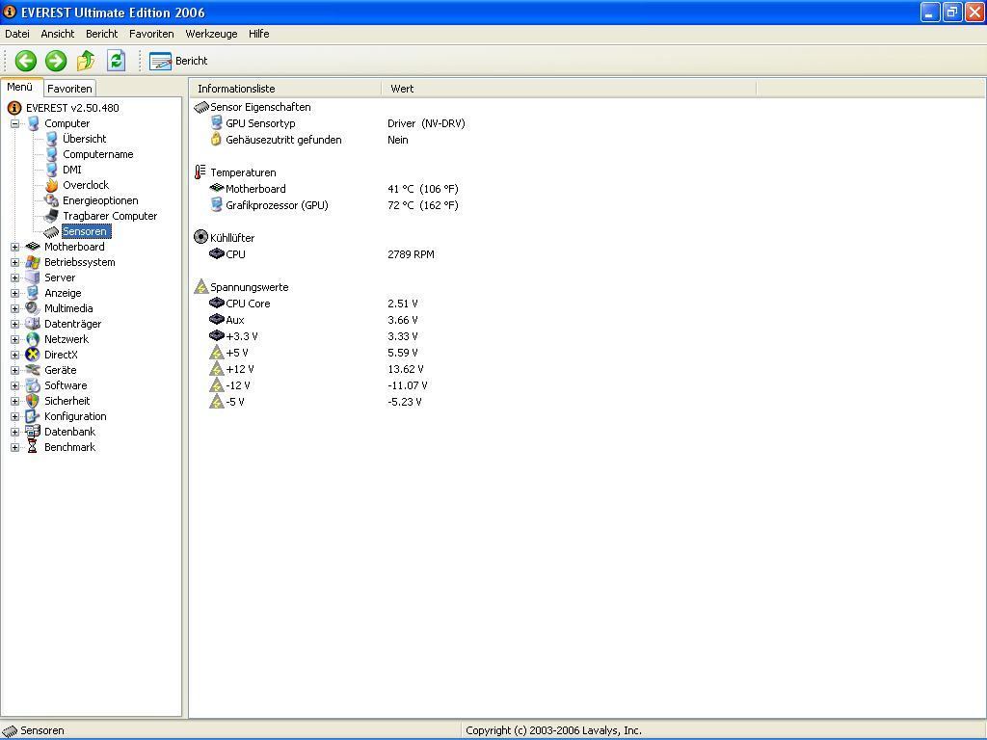Open the Hilfe menu
Viewport: 987px width, 740px height.
pyautogui.click(x=258, y=34)
